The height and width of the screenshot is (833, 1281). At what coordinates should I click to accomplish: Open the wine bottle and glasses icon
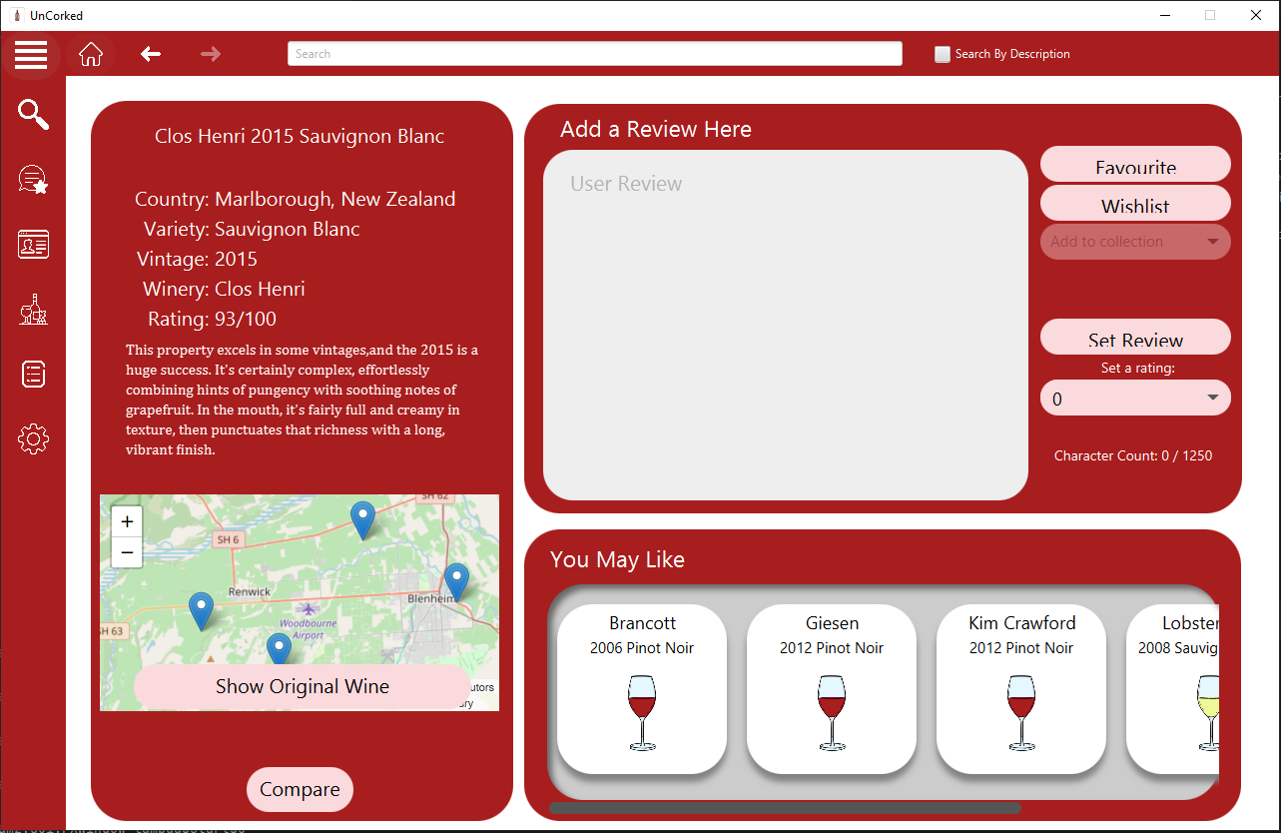[x=33, y=310]
